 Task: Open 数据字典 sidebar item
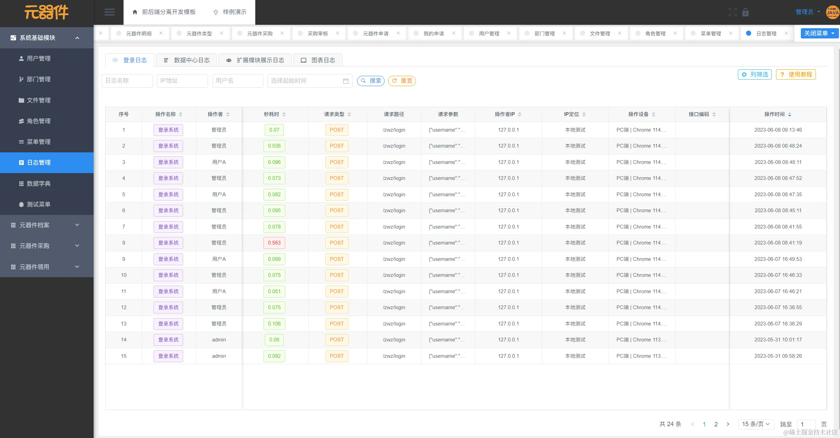tap(38, 184)
